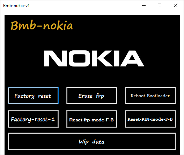The image size is (184, 155).
Task: Minimize the Bmb-nokia-v1 window
Action: (x=144, y=5)
